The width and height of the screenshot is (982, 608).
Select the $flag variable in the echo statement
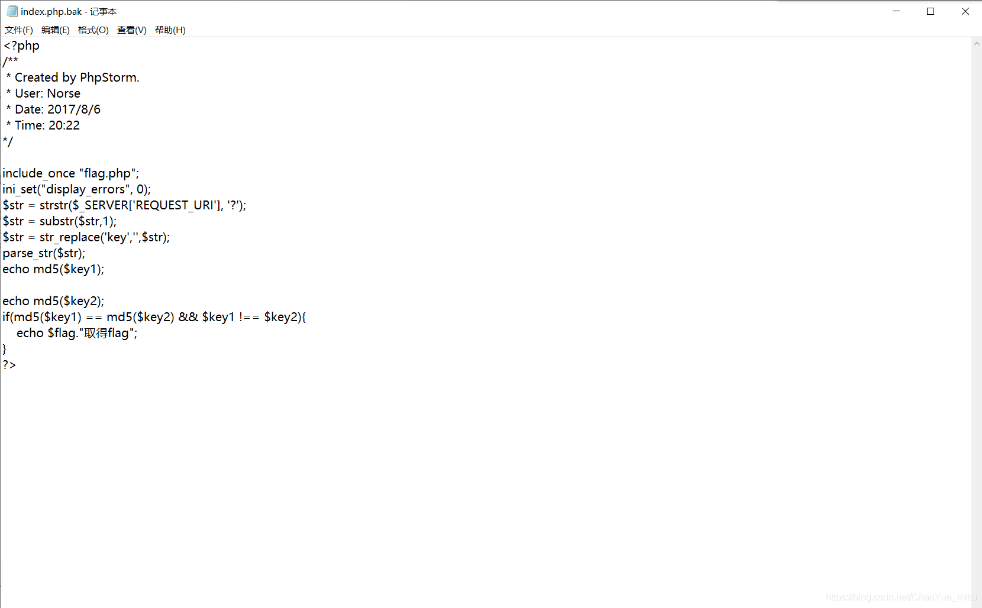pos(62,333)
